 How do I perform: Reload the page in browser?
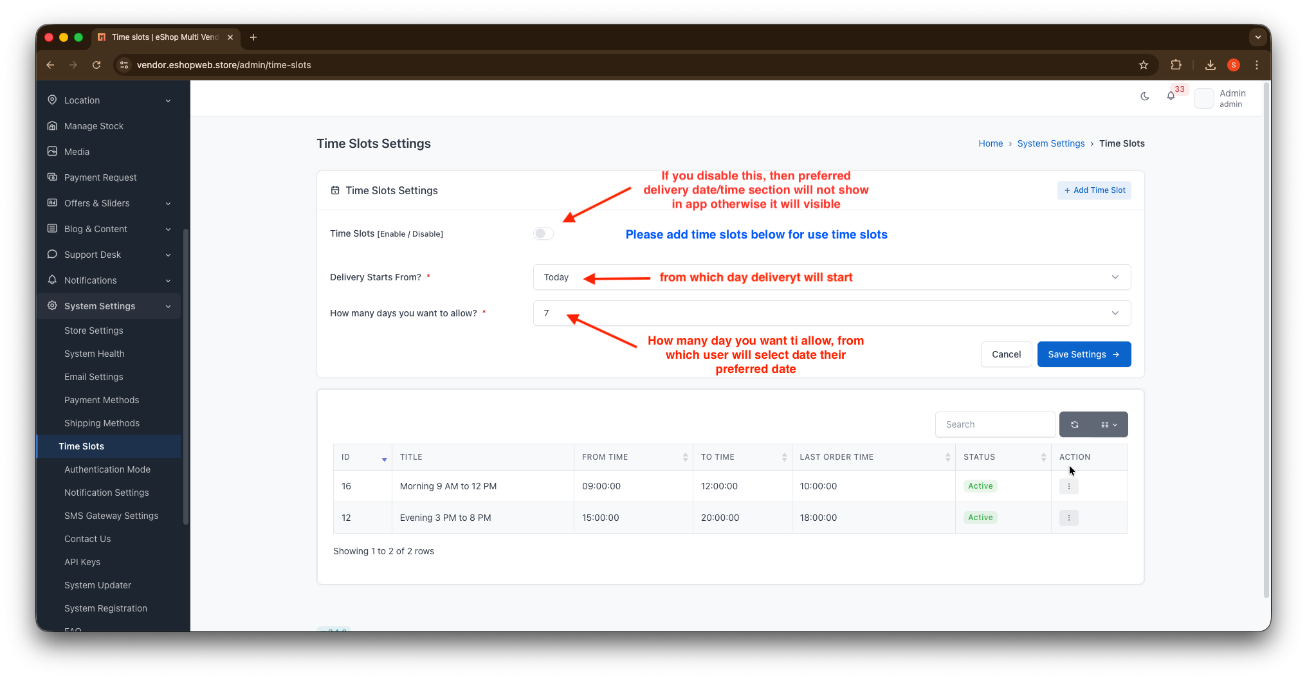click(96, 65)
